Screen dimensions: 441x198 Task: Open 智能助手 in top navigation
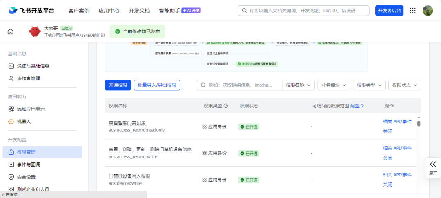pos(169,11)
